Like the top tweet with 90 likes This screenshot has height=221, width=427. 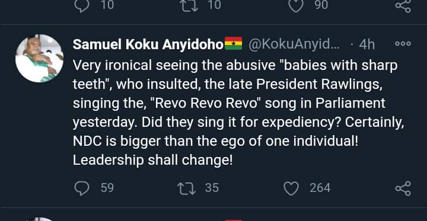pos(296,5)
